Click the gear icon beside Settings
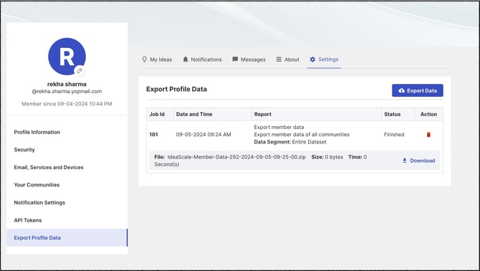 [312, 60]
